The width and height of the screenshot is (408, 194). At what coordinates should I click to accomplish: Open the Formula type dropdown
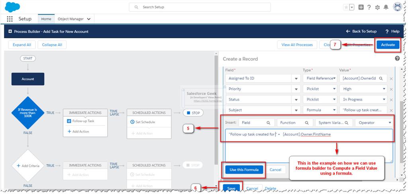pyautogui.click(x=320, y=110)
